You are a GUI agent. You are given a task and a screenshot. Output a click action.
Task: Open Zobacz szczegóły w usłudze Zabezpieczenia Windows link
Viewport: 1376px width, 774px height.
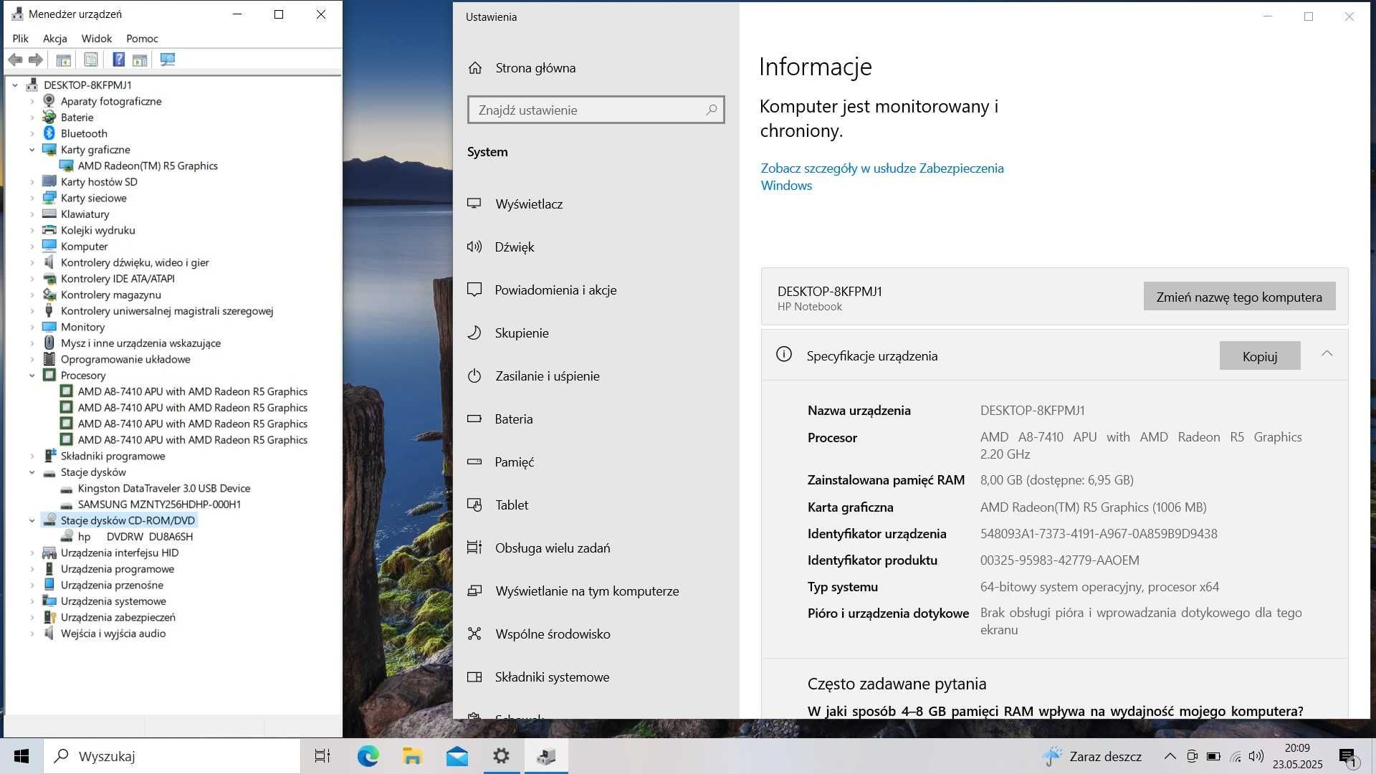881,176
